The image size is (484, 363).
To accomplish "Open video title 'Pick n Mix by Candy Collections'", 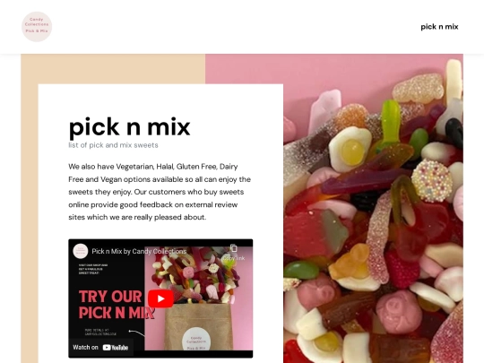I will click(139, 251).
